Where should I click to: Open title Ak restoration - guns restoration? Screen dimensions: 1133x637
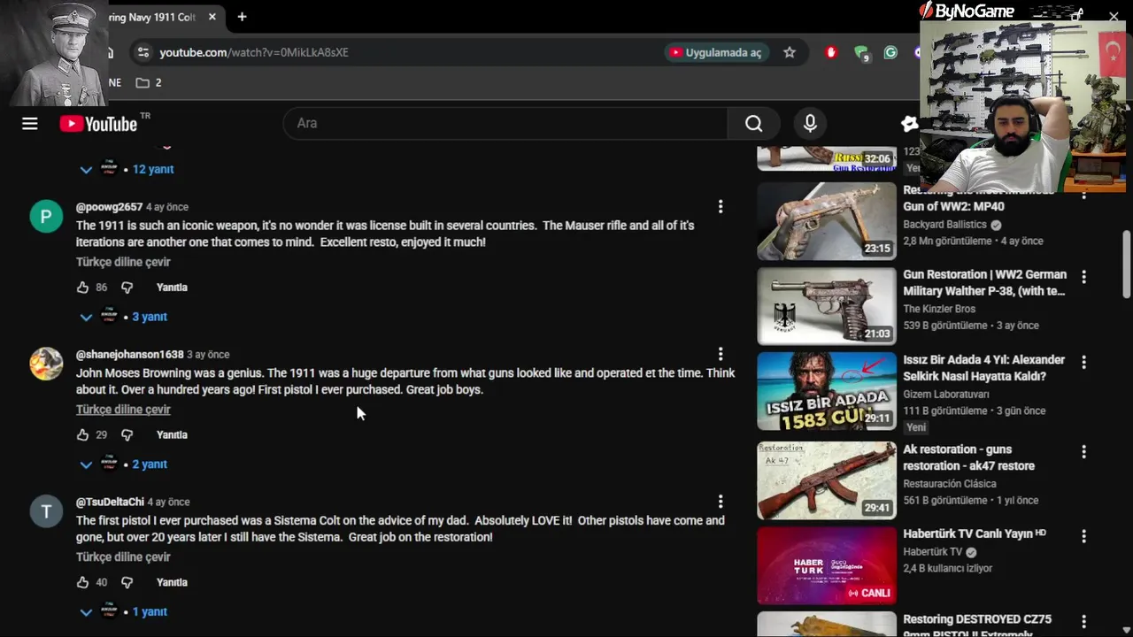point(968,457)
